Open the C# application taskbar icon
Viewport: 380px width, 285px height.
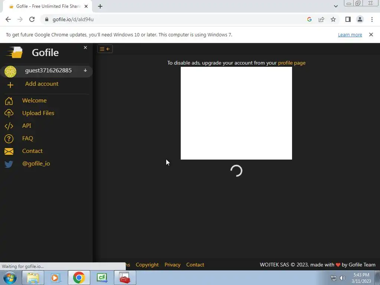(x=102, y=278)
